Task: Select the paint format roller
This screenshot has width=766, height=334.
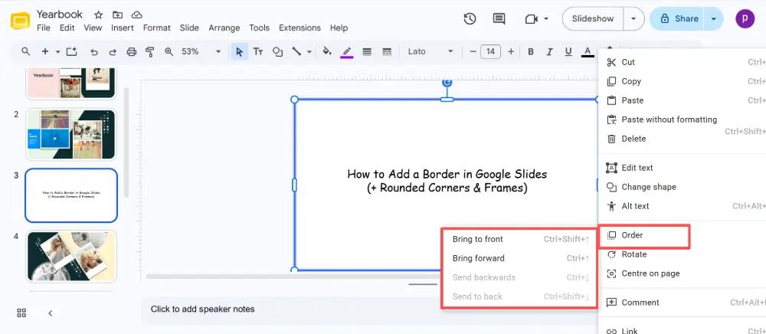Action: click(x=150, y=52)
